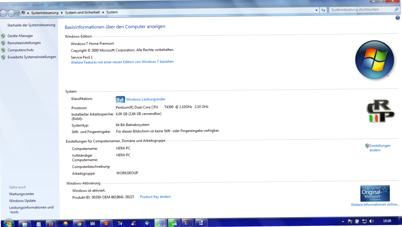The image size is (402, 227).
Task: Click the shield icon next to Geräte-Manager
Action: [3, 36]
